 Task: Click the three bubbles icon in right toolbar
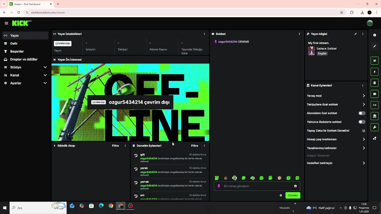tap(374, 138)
